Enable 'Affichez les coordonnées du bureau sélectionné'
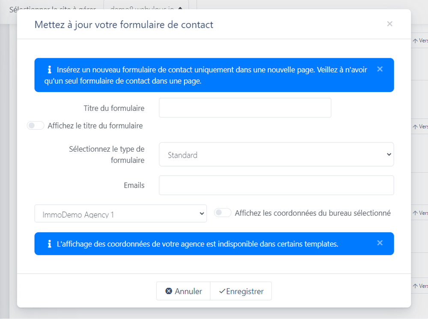Viewport: 428px width, 319px height. 223,213
